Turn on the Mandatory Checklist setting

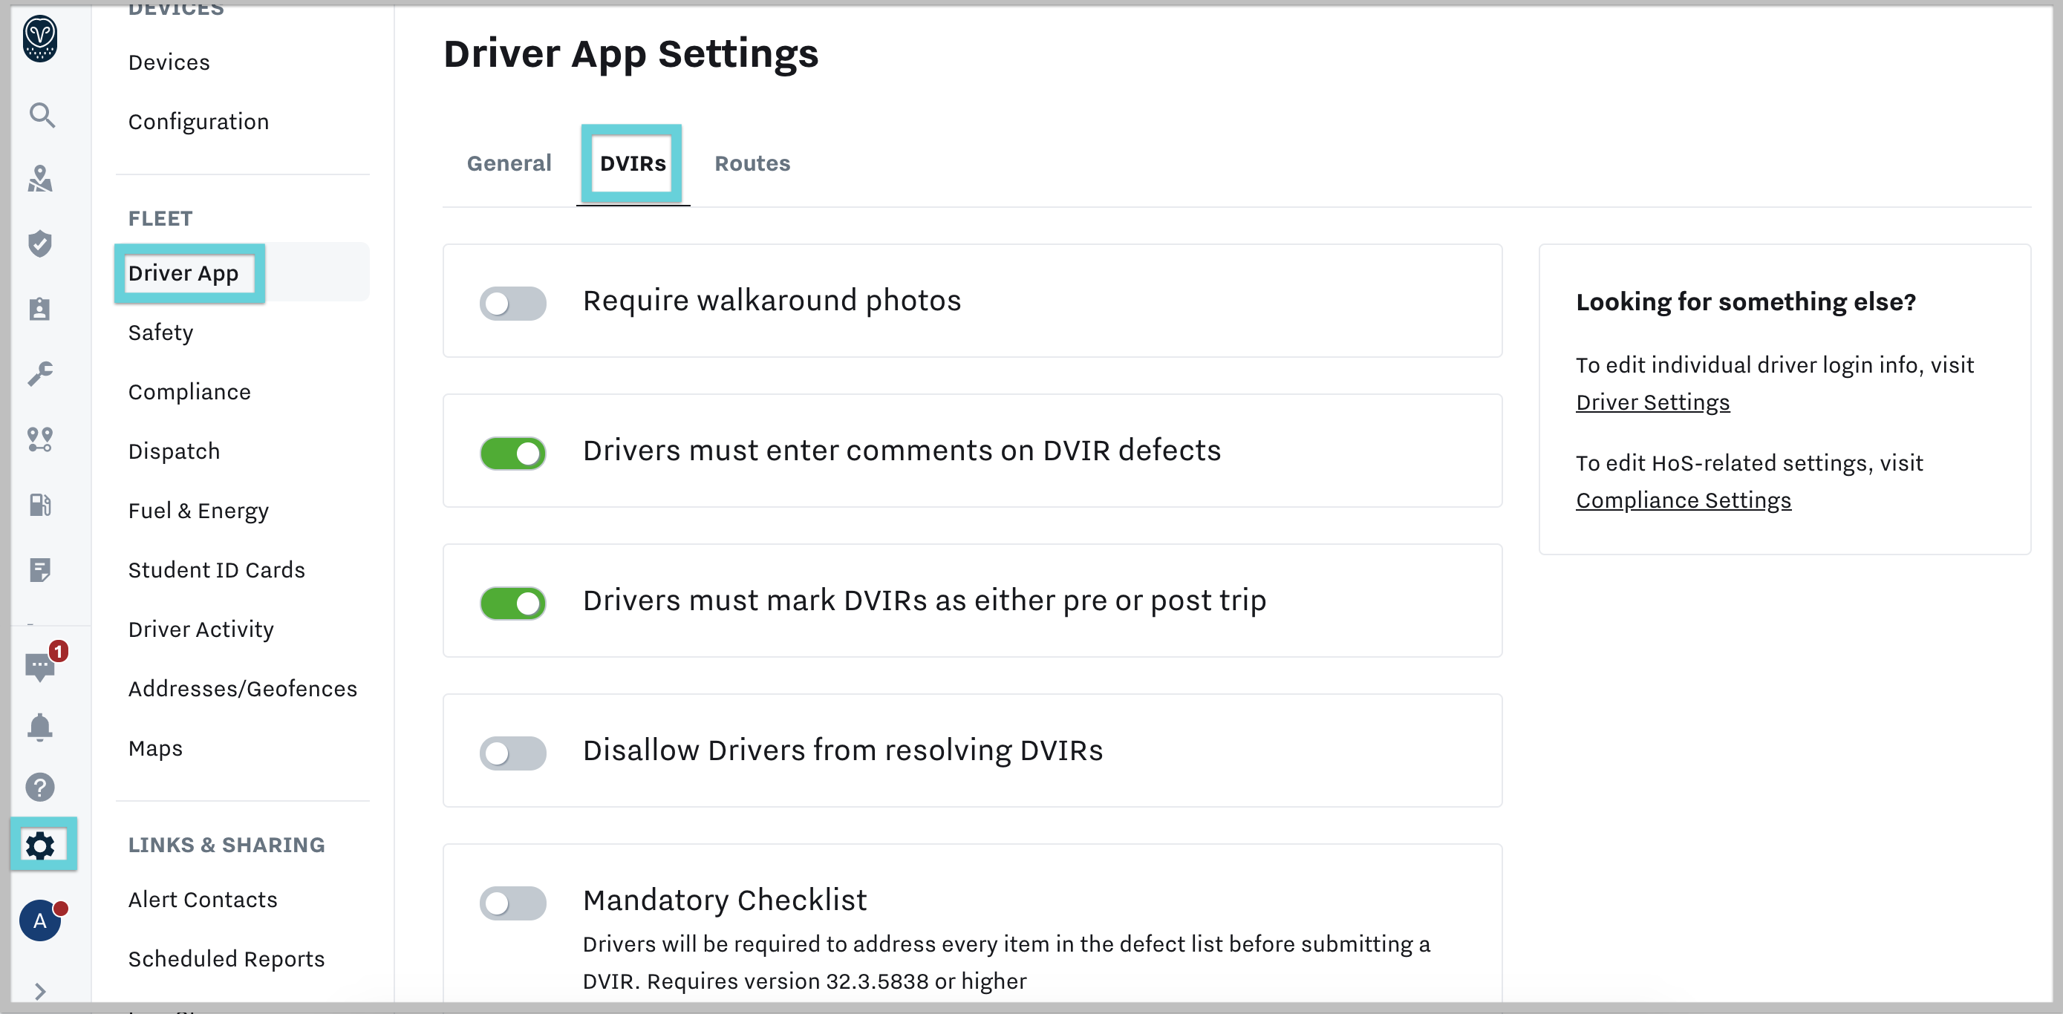coord(513,902)
